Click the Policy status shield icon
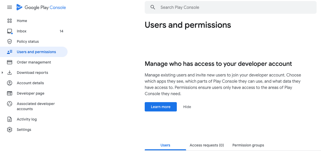The width and height of the screenshot is (321, 155). coord(10,41)
